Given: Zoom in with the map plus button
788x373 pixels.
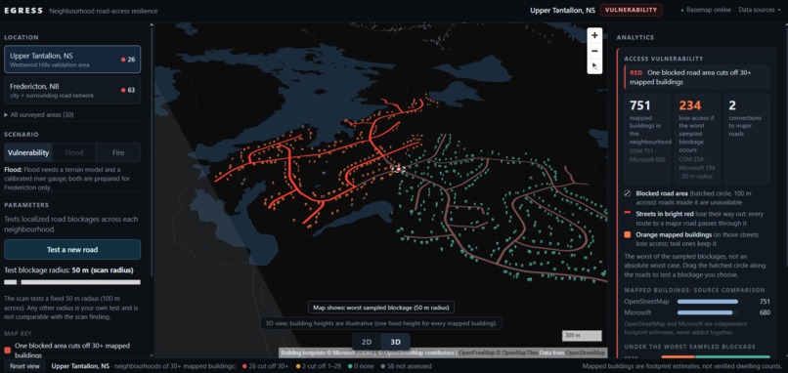Looking at the screenshot, I should click(x=594, y=36).
